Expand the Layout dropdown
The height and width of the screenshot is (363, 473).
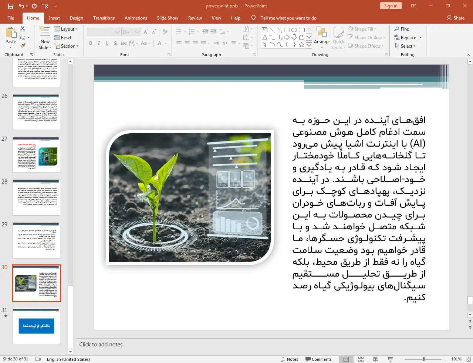pos(66,29)
